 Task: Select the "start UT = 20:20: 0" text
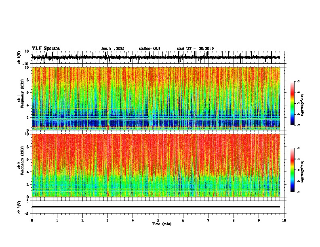195,48
